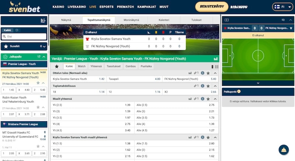Click the Etsi search field

pos(24,36)
